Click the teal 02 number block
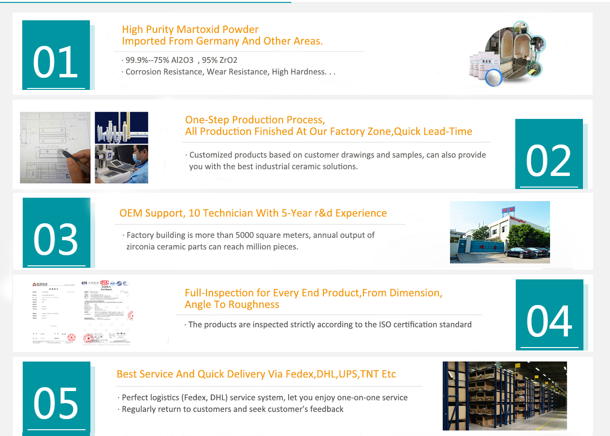Viewport: 610px width, 436px height. 549,154
